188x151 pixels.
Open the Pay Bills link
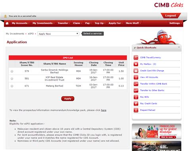click(x=144, y=97)
